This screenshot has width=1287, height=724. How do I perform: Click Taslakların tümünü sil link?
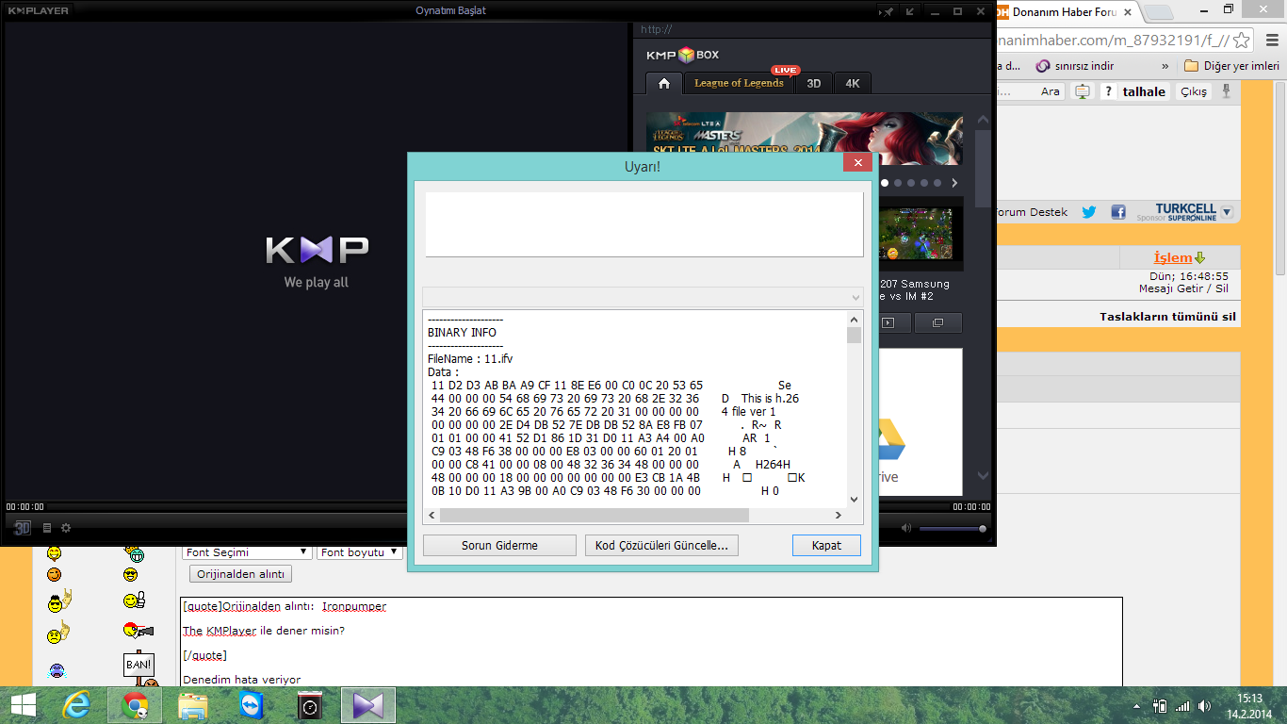1167,317
